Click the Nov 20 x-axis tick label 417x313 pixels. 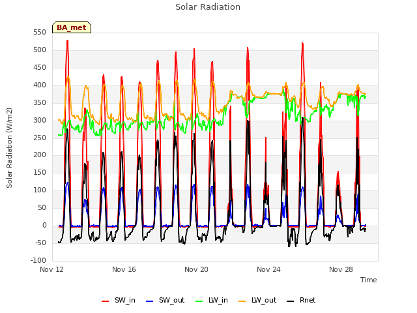[196, 269]
